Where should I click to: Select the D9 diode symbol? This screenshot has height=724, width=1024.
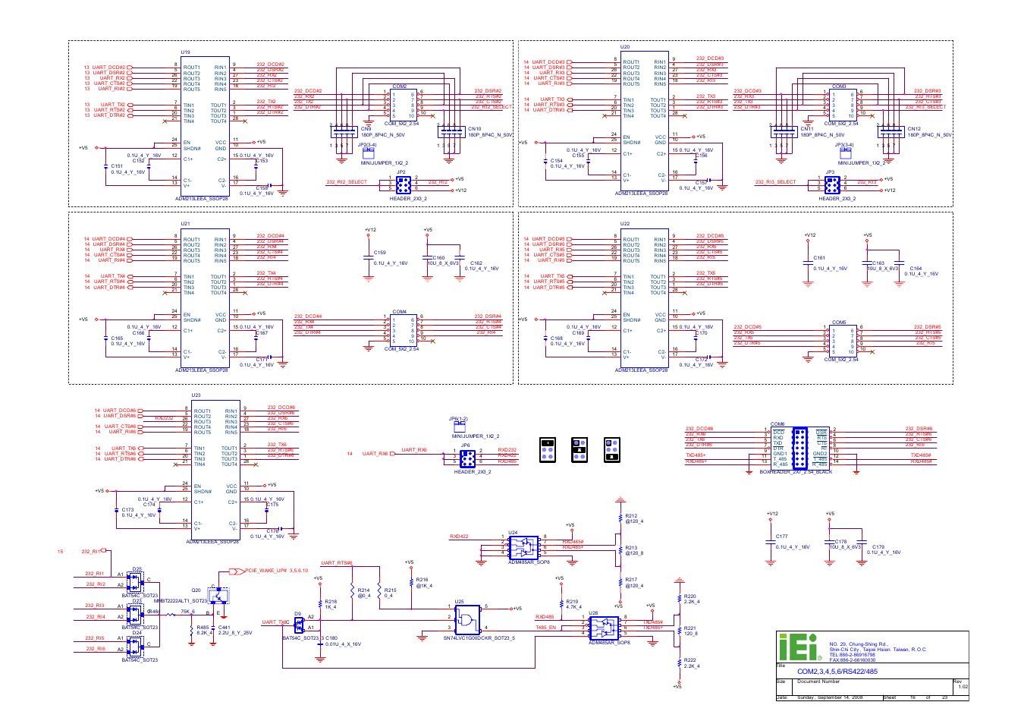[300, 625]
